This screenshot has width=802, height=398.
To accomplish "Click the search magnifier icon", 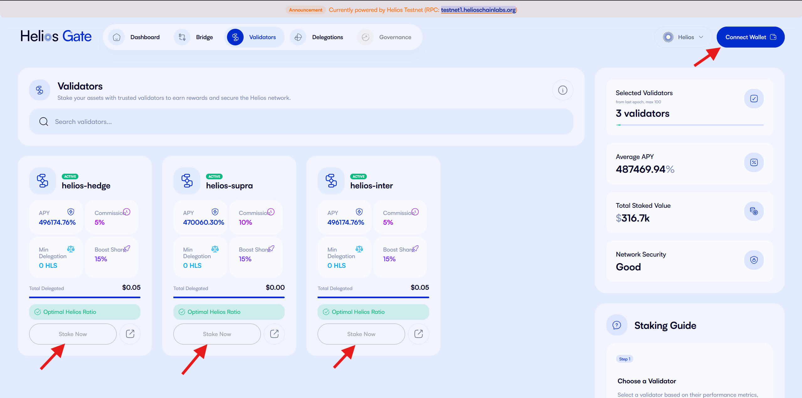I will tap(44, 122).
